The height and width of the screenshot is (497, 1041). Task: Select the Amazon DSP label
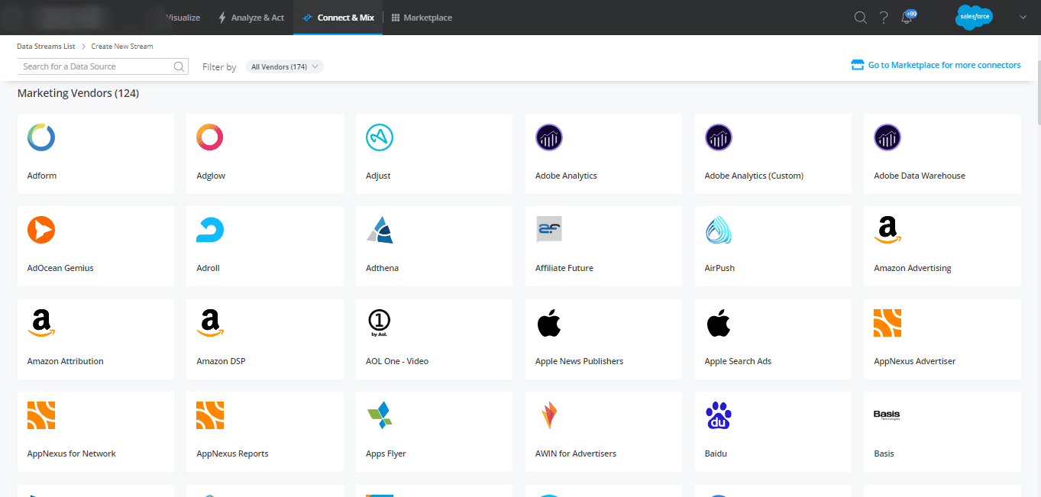pyautogui.click(x=221, y=361)
